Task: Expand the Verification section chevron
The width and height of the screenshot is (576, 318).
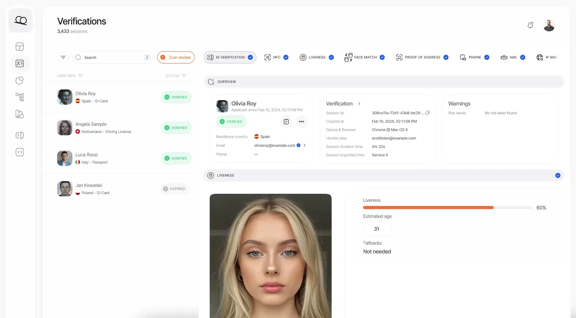Action: pyautogui.click(x=359, y=103)
